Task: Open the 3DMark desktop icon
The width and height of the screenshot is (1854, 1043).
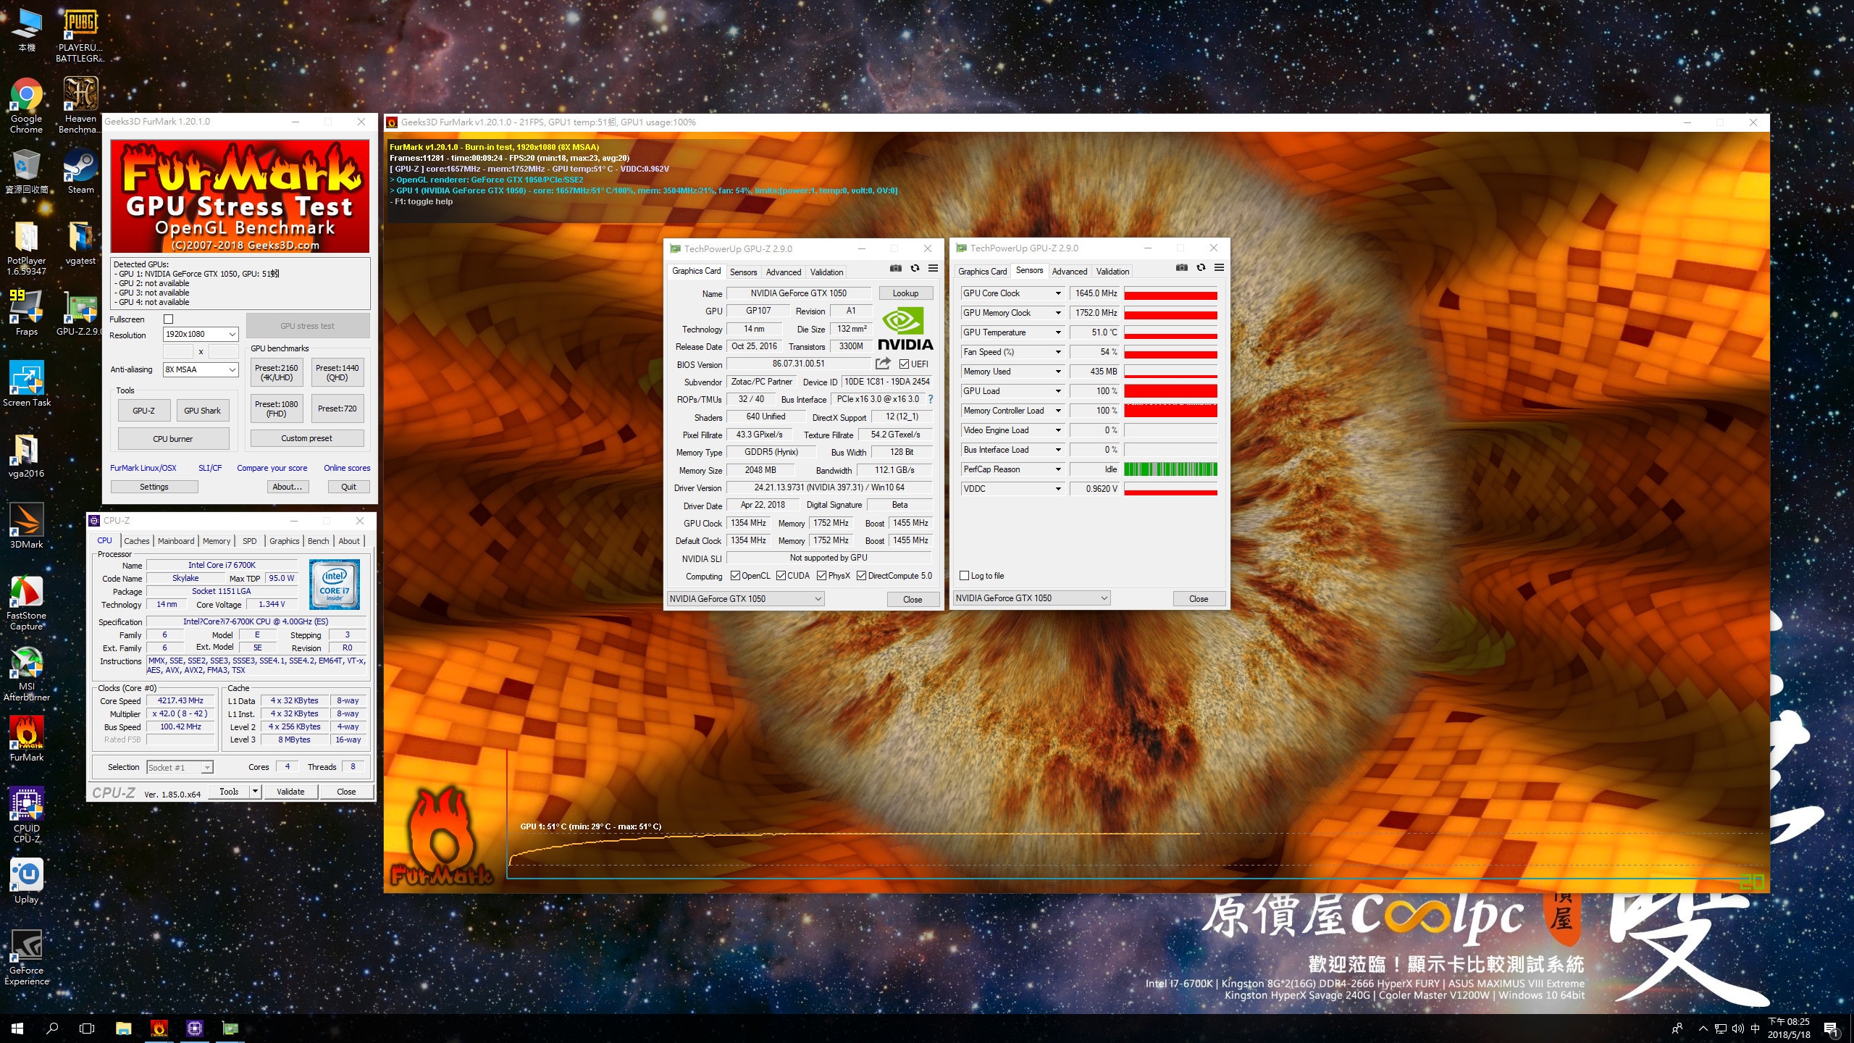Action: pos(26,527)
